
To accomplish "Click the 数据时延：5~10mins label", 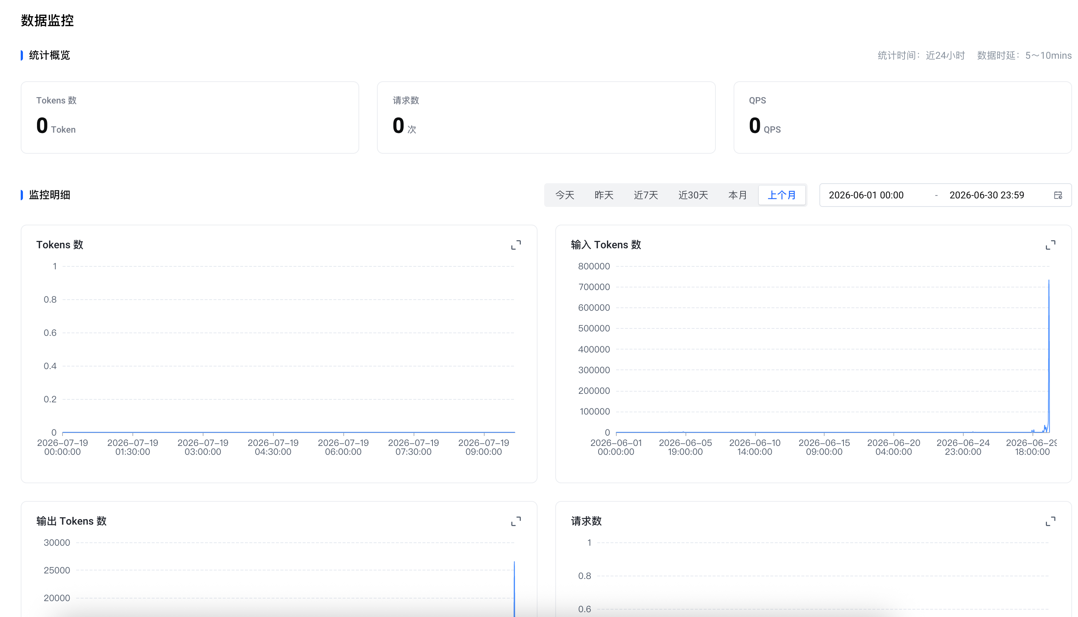I will (x=1024, y=55).
